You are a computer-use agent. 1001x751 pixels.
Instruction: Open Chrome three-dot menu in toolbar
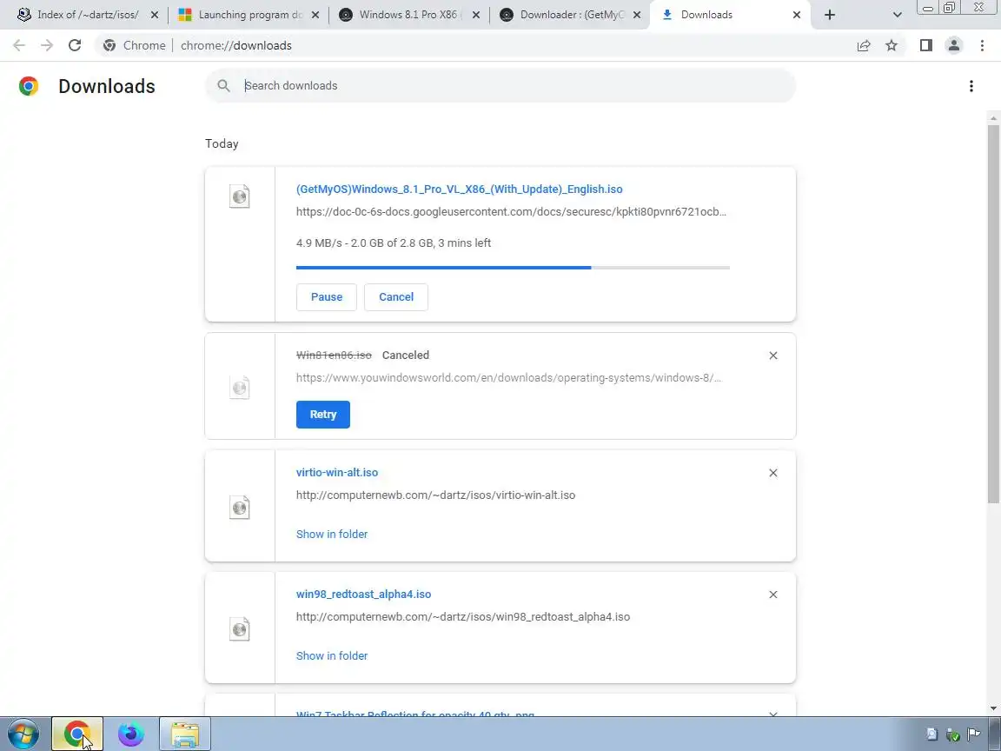click(x=982, y=45)
